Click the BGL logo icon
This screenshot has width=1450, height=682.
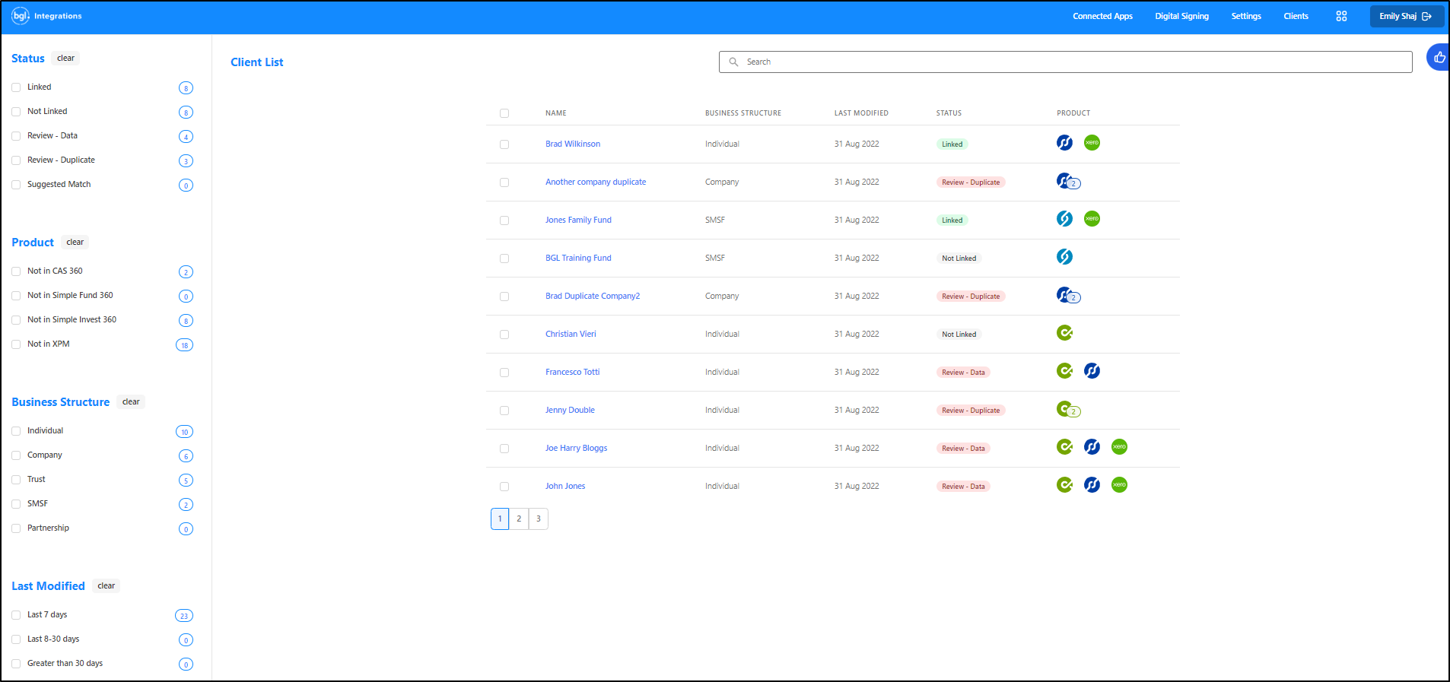(21, 16)
